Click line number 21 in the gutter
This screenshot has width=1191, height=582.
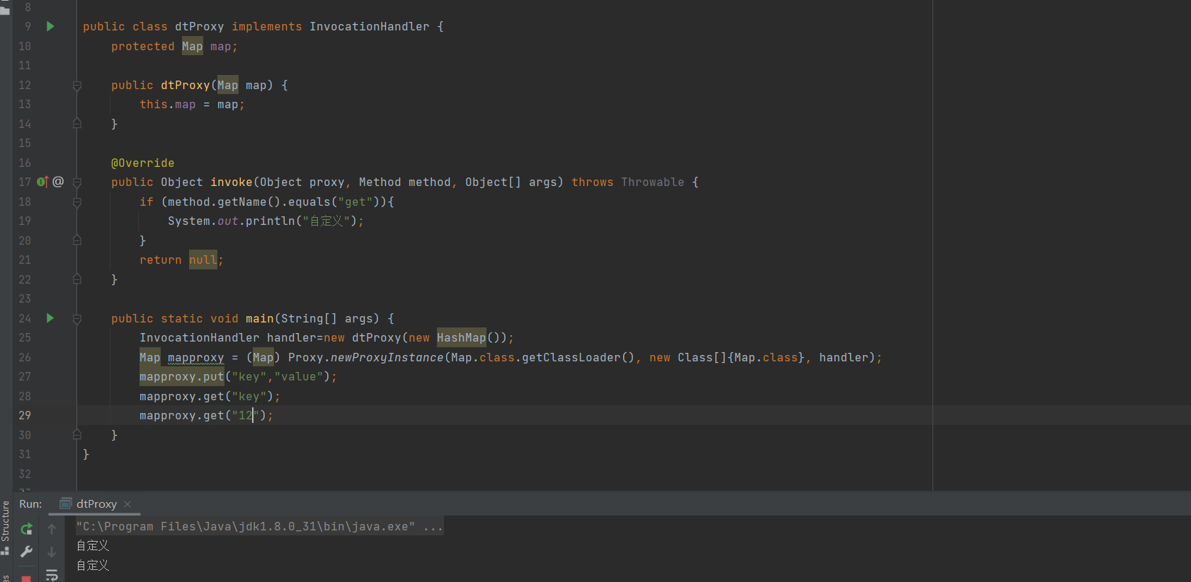[x=25, y=260]
